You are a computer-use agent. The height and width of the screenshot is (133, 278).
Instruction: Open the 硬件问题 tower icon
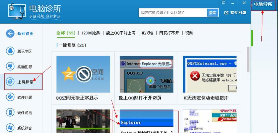(x=10, y=112)
